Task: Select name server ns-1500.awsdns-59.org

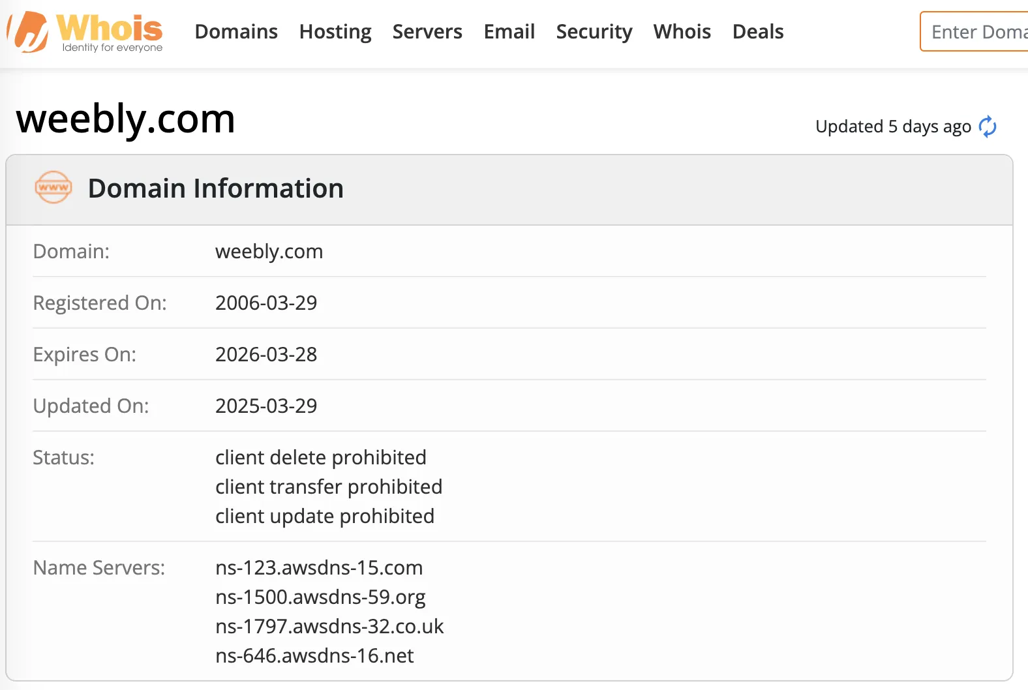Action: pyautogui.click(x=320, y=597)
